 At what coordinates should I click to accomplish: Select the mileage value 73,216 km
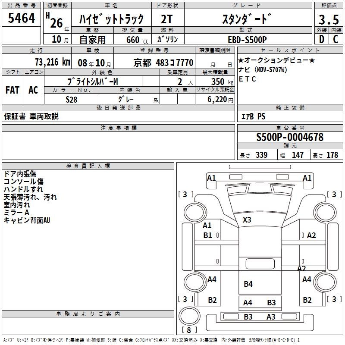(x=52, y=62)
